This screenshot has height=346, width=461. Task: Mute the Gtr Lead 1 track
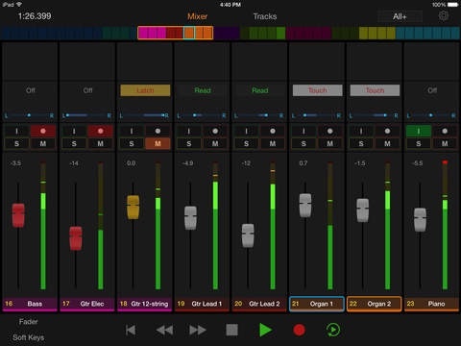click(215, 143)
